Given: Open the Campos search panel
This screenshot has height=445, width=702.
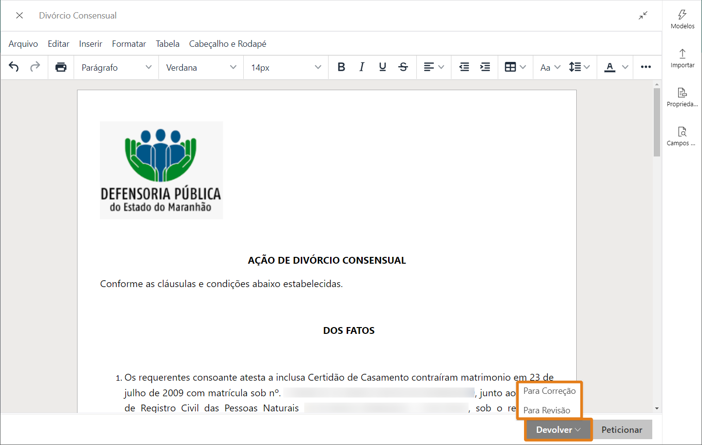Looking at the screenshot, I should [682, 136].
